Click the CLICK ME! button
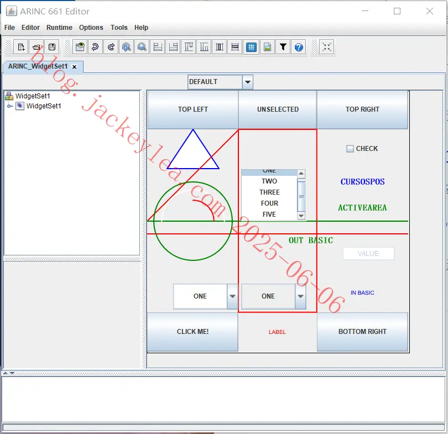Viewport: 448px width, 434px height. point(192,332)
